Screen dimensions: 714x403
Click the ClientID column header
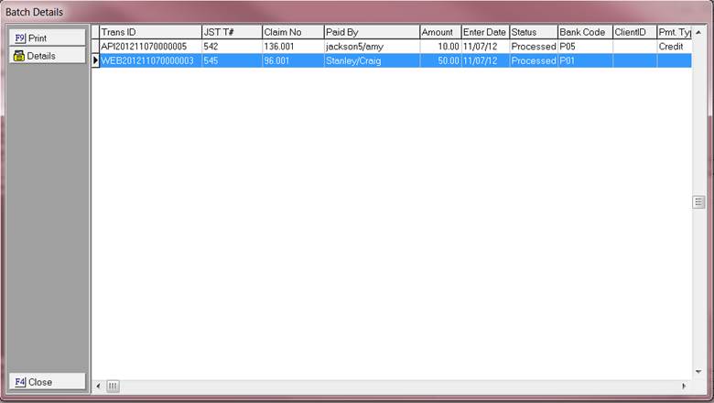pyautogui.click(x=633, y=32)
